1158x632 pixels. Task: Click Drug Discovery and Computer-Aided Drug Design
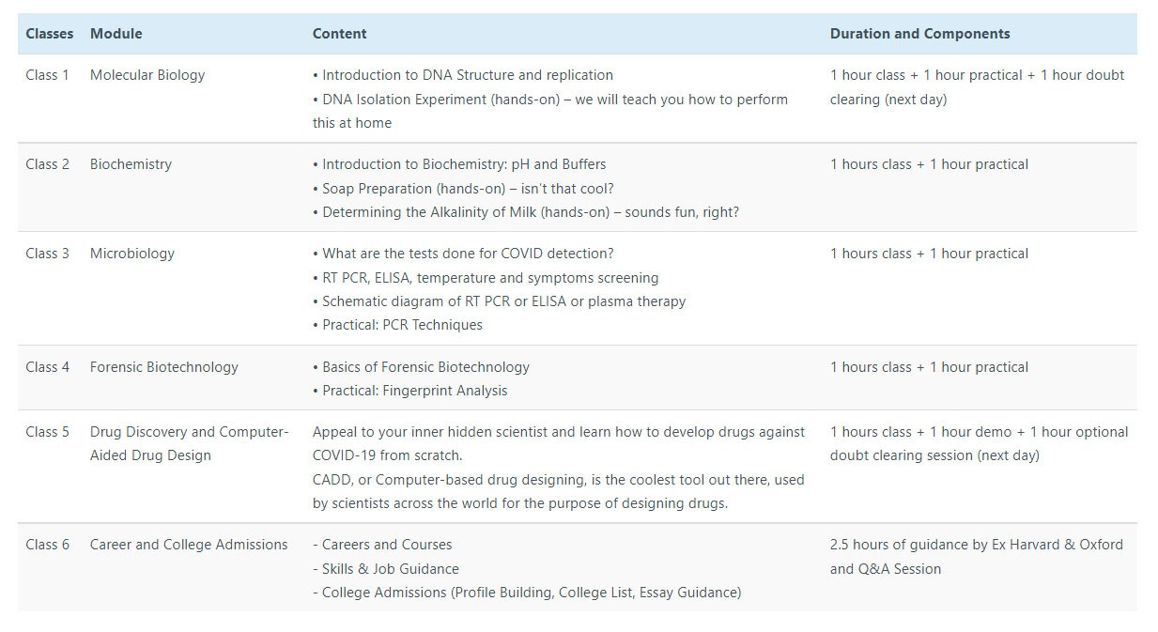pyautogui.click(x=189, y=443)
